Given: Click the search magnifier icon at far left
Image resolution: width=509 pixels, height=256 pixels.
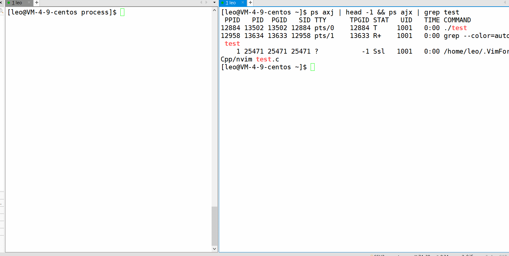Looking at the screenshot, I should (2, 11).
